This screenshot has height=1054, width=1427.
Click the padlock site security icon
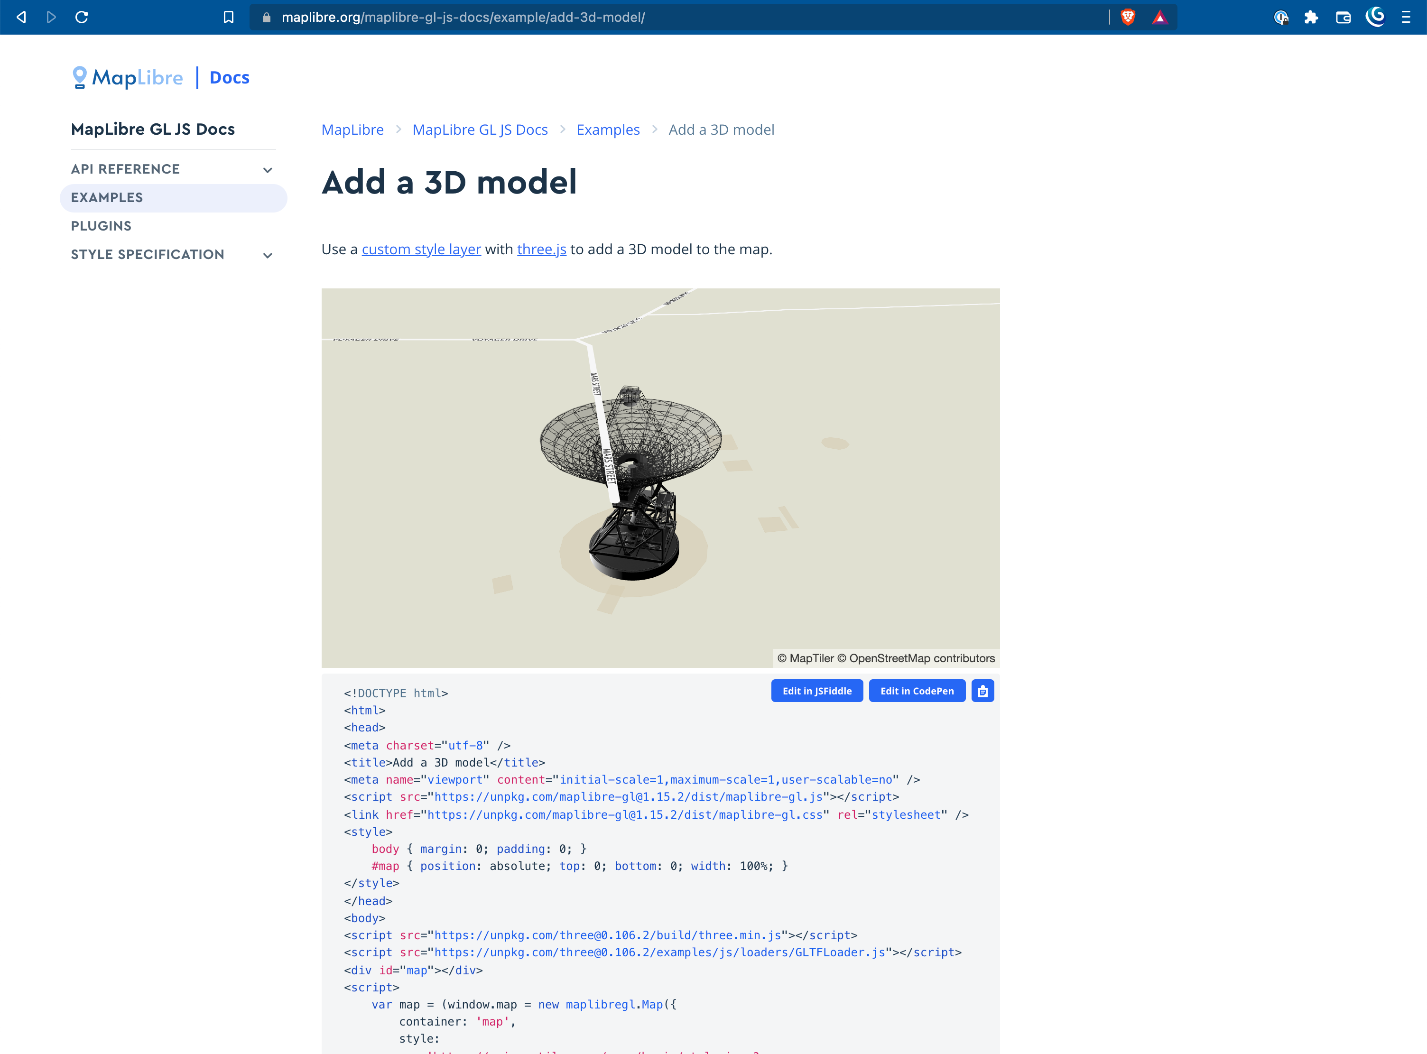266,17
